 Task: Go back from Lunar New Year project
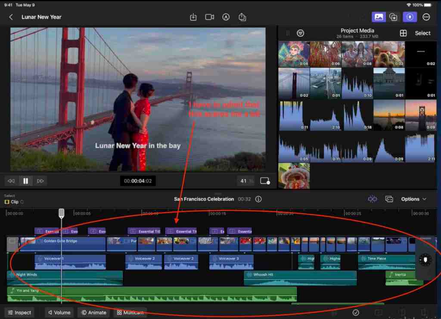(11, 17)
